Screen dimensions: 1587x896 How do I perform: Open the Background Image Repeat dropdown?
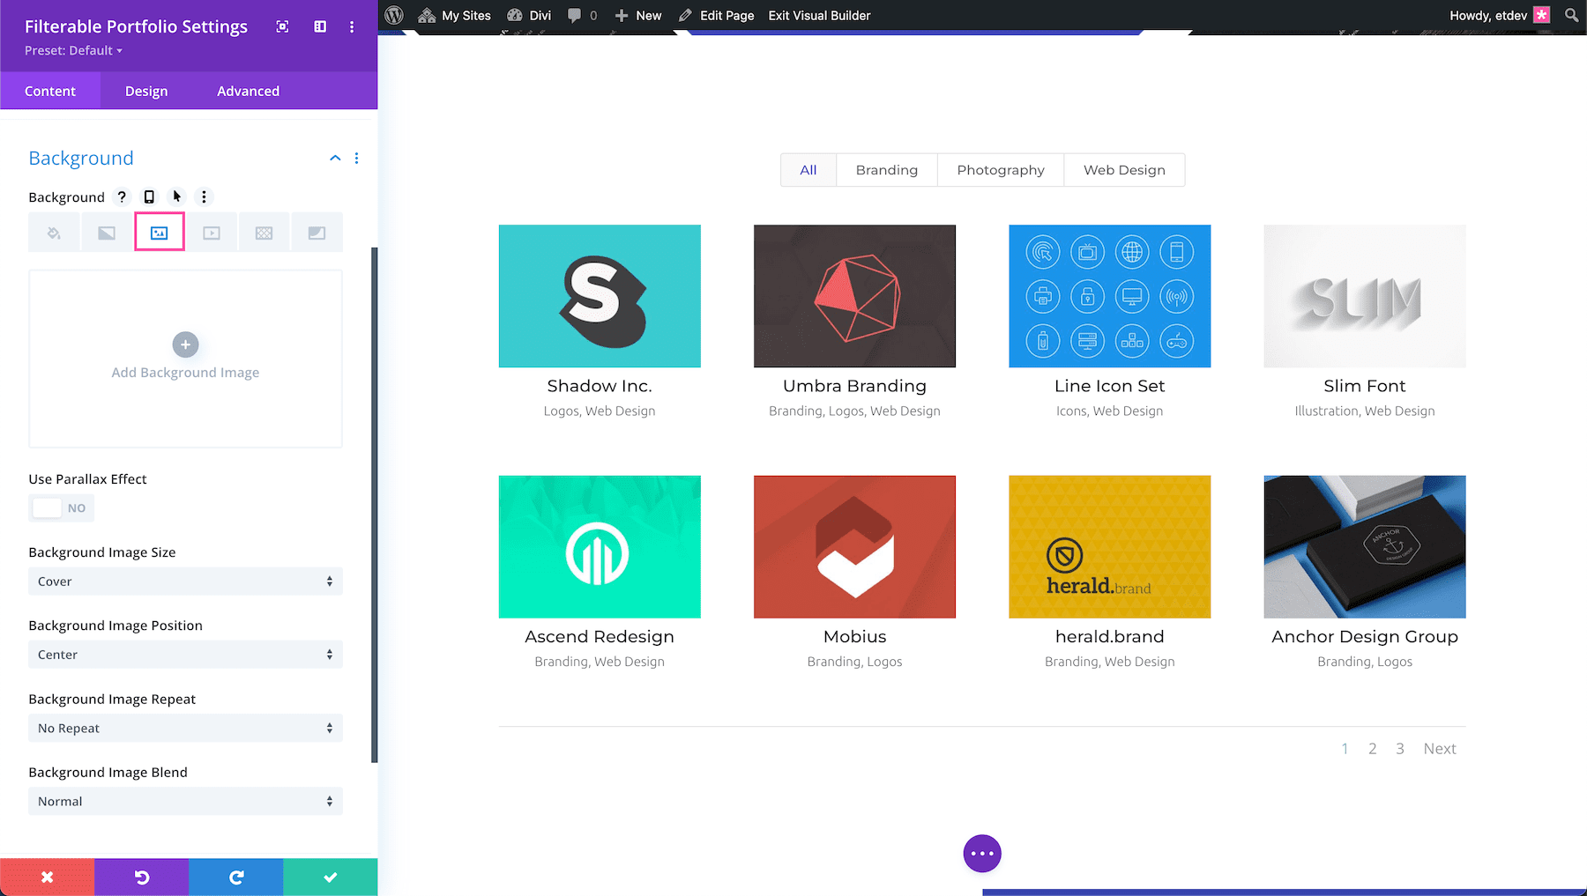point(185,728)
